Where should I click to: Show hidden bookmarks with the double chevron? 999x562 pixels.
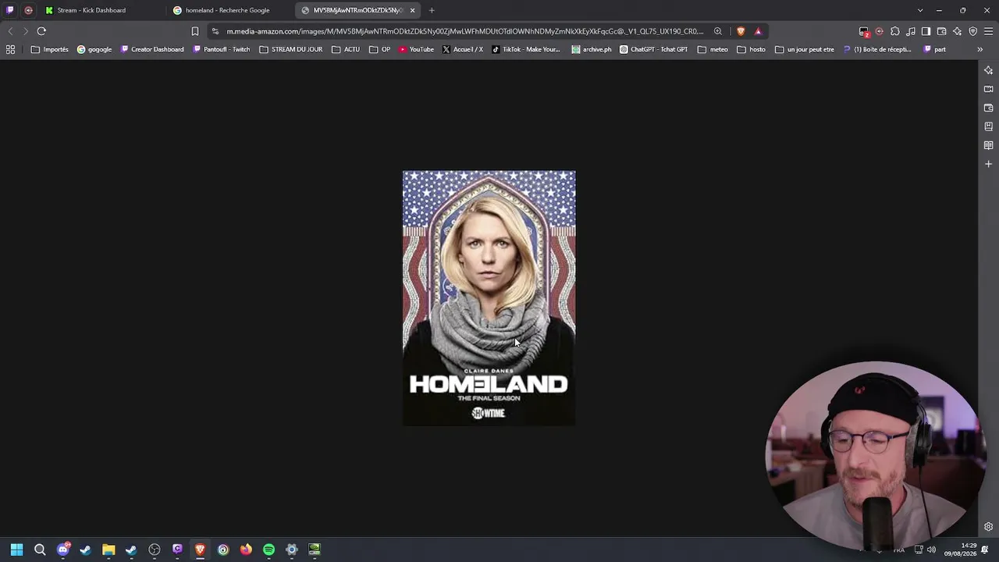979,49
